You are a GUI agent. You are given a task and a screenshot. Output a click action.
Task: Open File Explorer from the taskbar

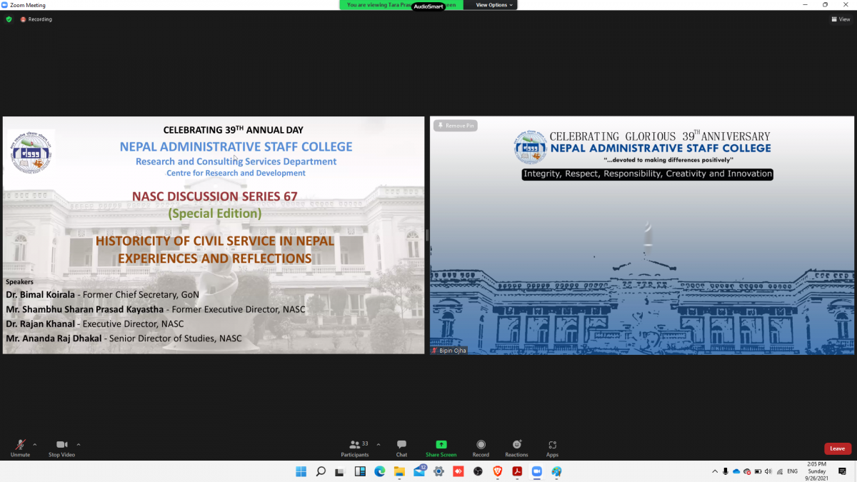[399, 471]
